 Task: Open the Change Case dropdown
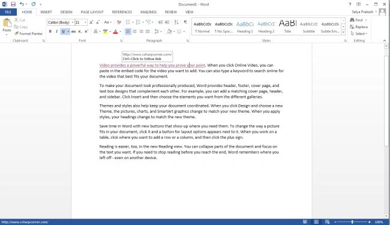click(107, 22)
